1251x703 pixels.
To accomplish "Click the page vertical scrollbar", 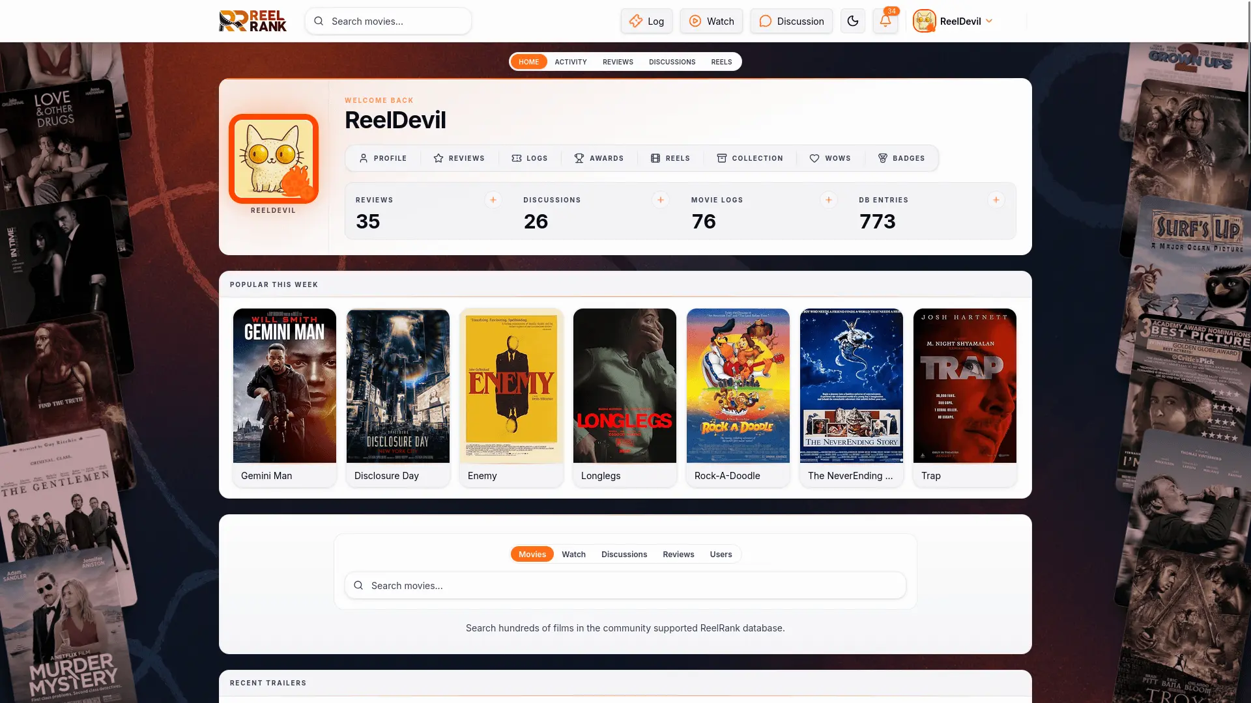I will pos(1248,78).
